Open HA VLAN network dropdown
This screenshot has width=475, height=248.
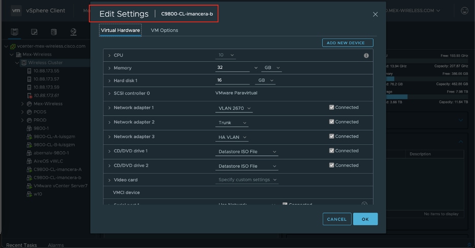[x=232, y=137]
